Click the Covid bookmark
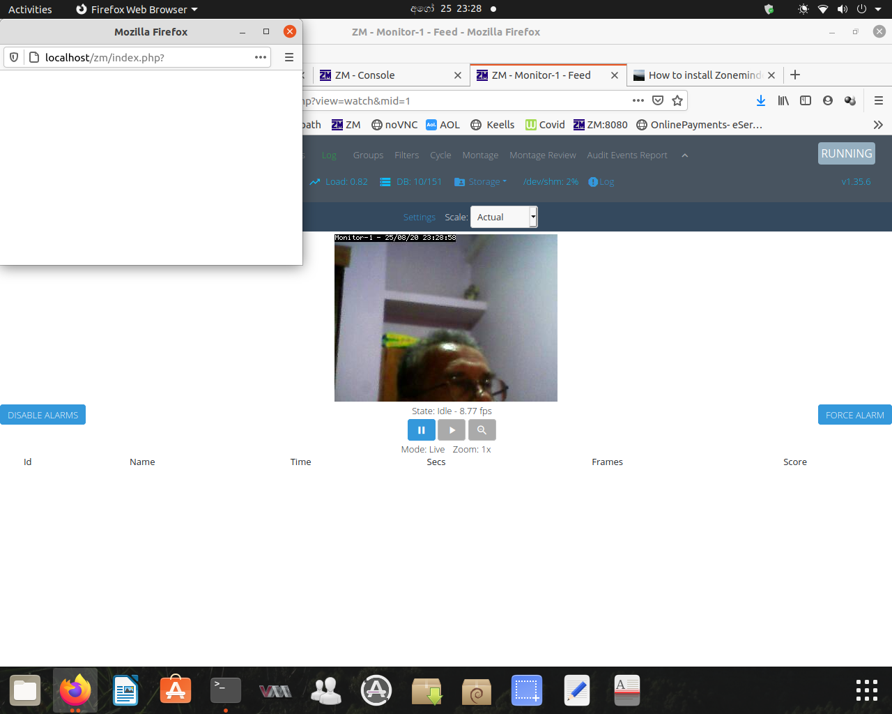This screenshot has height=714, width=892. [545, 125]
